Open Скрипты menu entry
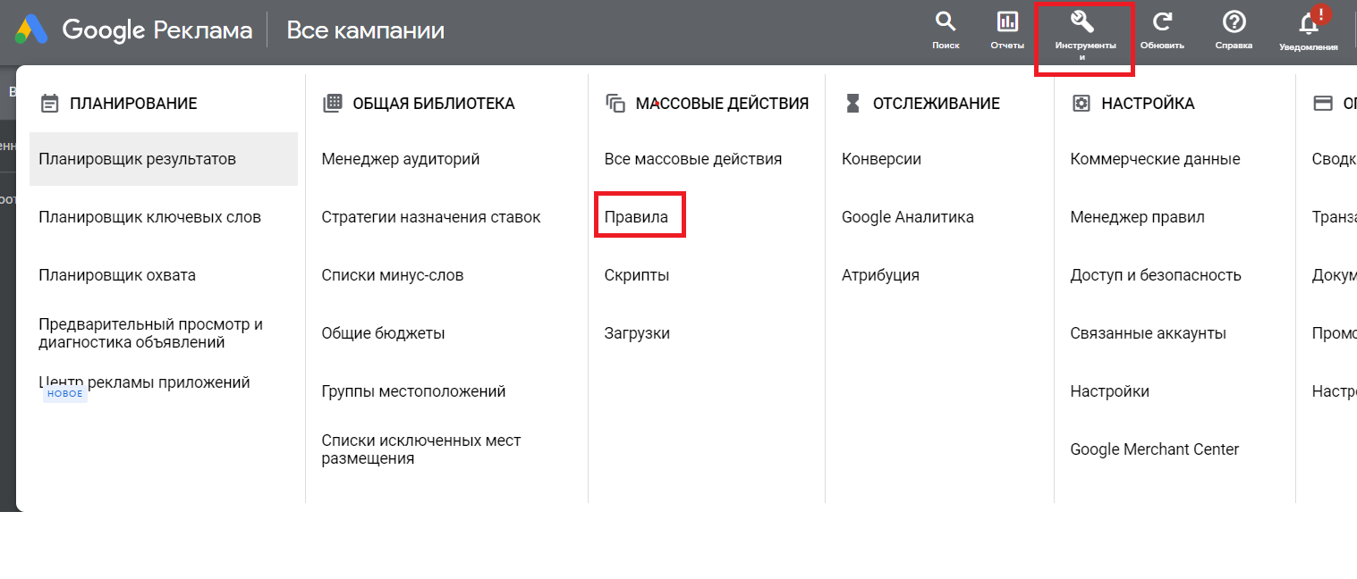Screen dimensions: 1357x579 click(x=637, y=275)
